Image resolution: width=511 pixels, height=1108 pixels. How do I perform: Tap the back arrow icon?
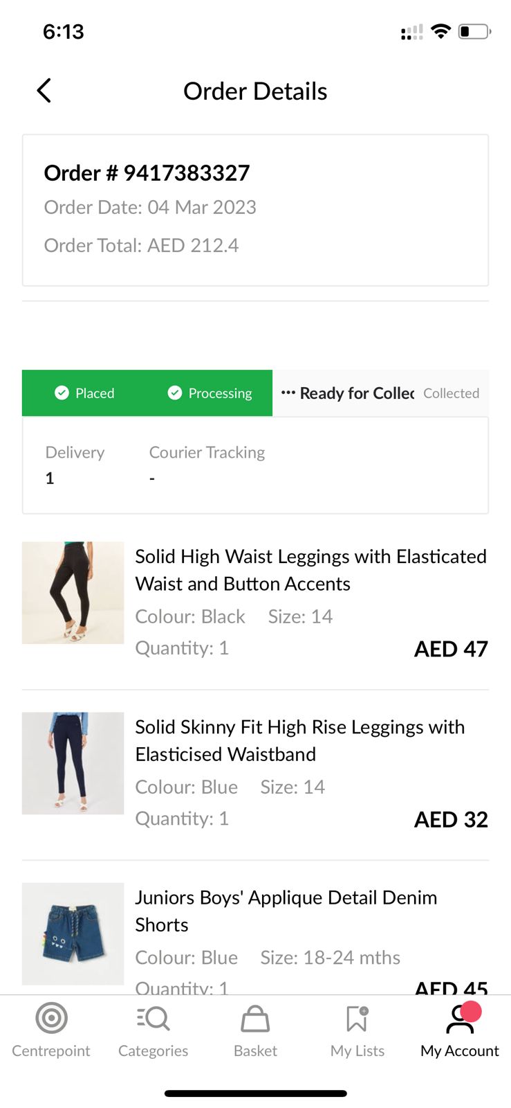(44, 91)
